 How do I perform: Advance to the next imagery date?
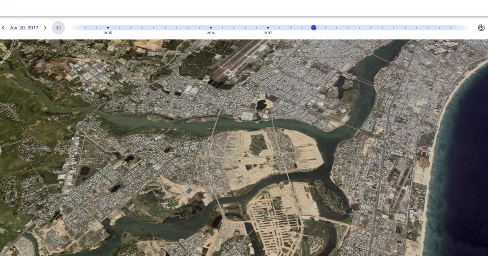point(45,28)
